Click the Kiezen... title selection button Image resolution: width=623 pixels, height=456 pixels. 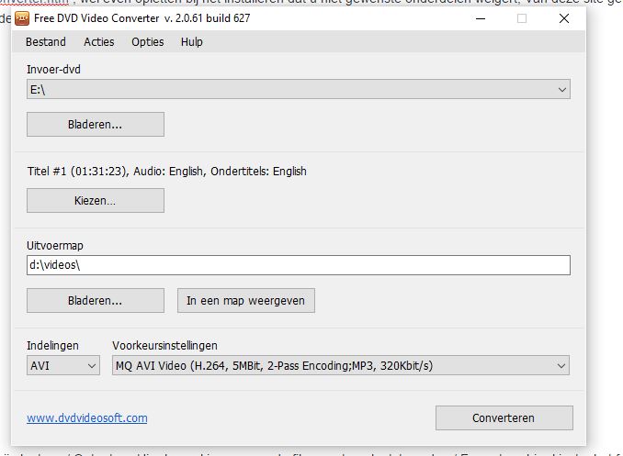[x=96, y=200]
